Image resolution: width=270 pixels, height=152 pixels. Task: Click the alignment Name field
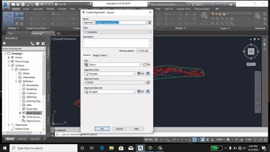[114, 22]
